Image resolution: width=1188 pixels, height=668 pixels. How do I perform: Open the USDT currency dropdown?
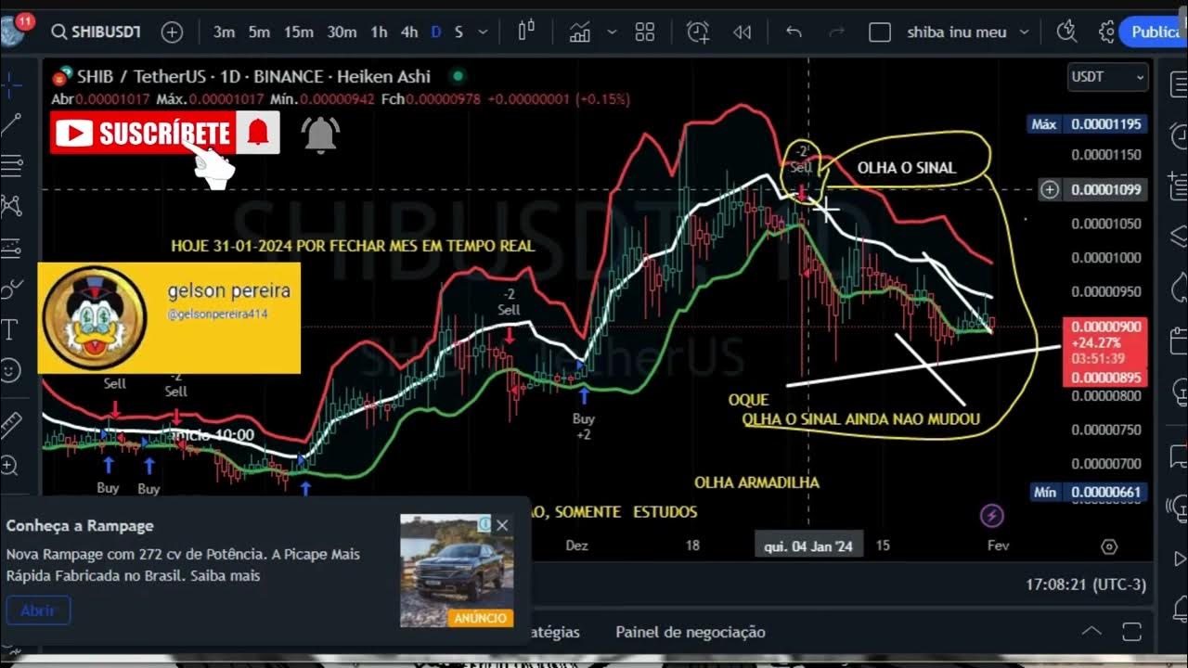pos(1108,77)
